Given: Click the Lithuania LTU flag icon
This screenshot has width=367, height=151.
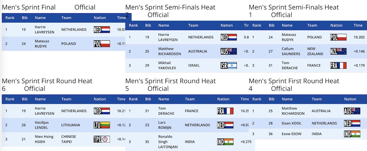Looking at the screenshot, I should click(x=102, y=125).
